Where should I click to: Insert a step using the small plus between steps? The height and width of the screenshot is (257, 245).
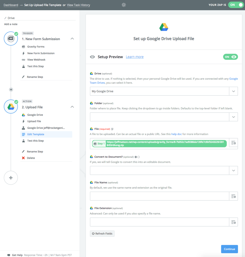(x=11, y=90)
